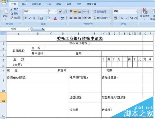Open the font color dropdown arrow
Viewport: 155px width, 119px height.
(x=58, y=18)
